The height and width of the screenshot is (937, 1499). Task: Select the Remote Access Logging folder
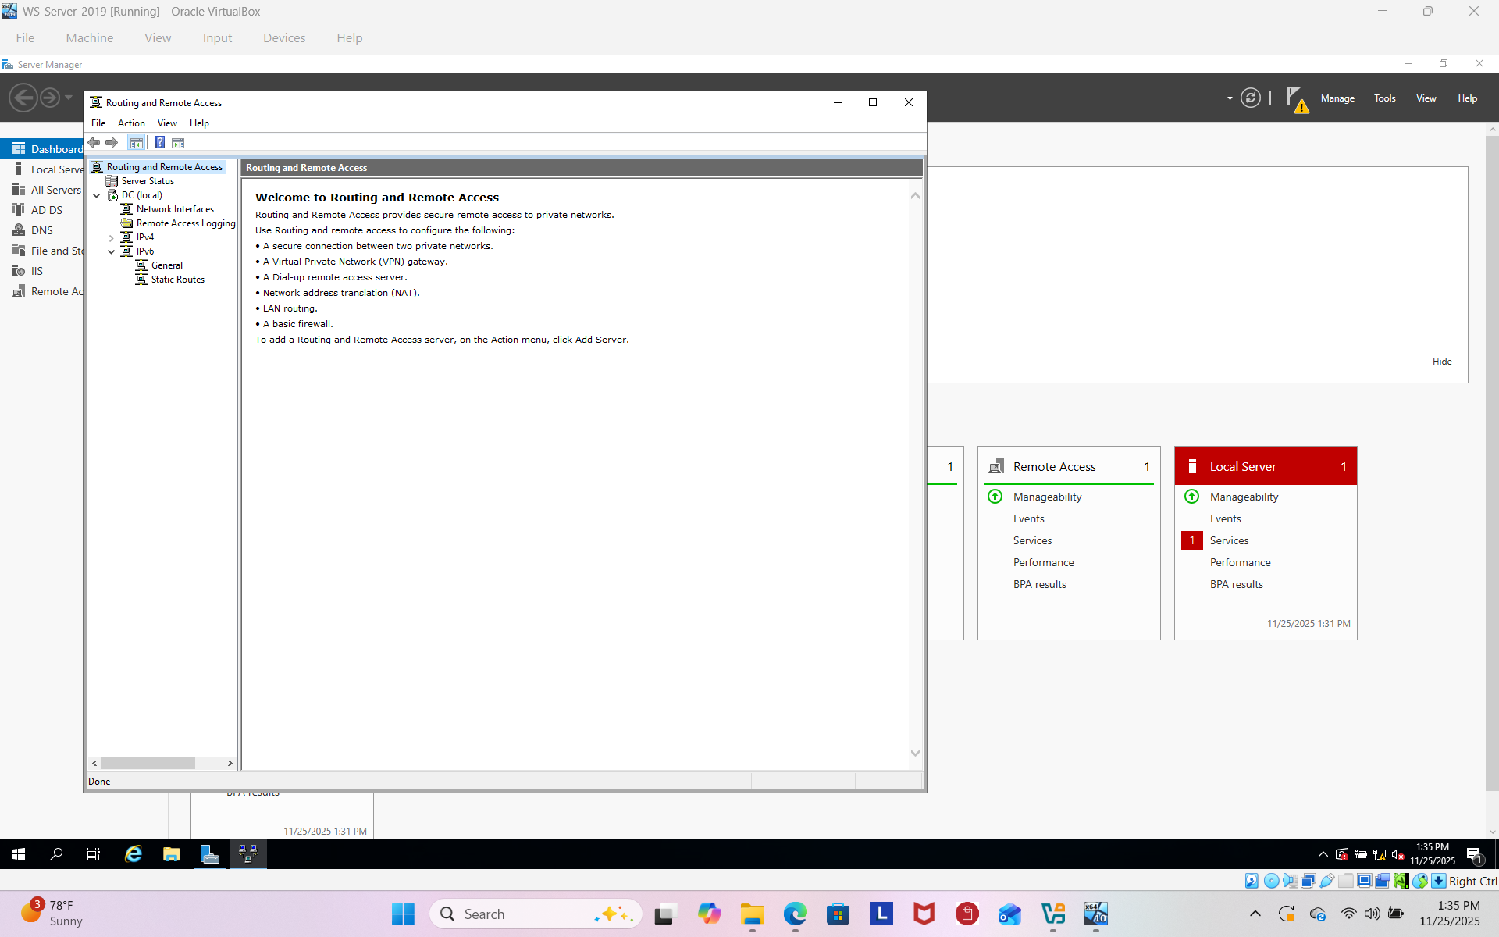click(185, 223)
